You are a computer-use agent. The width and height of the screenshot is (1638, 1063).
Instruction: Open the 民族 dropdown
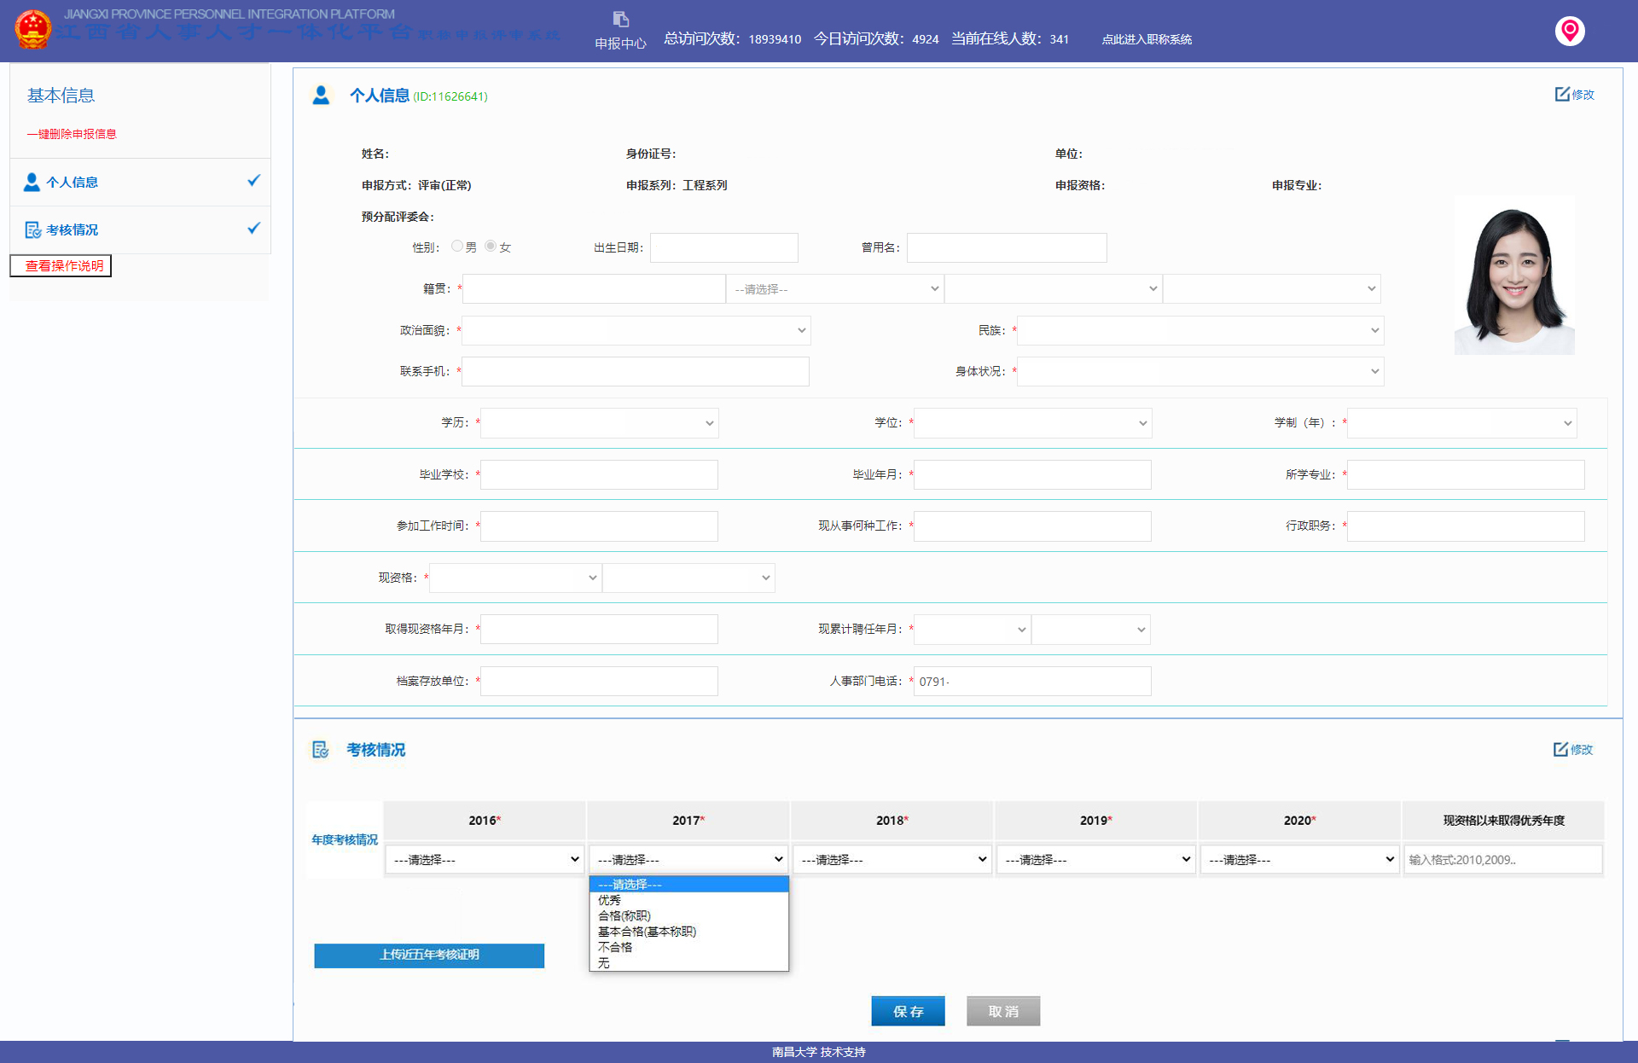click(x=1199, y=330)
